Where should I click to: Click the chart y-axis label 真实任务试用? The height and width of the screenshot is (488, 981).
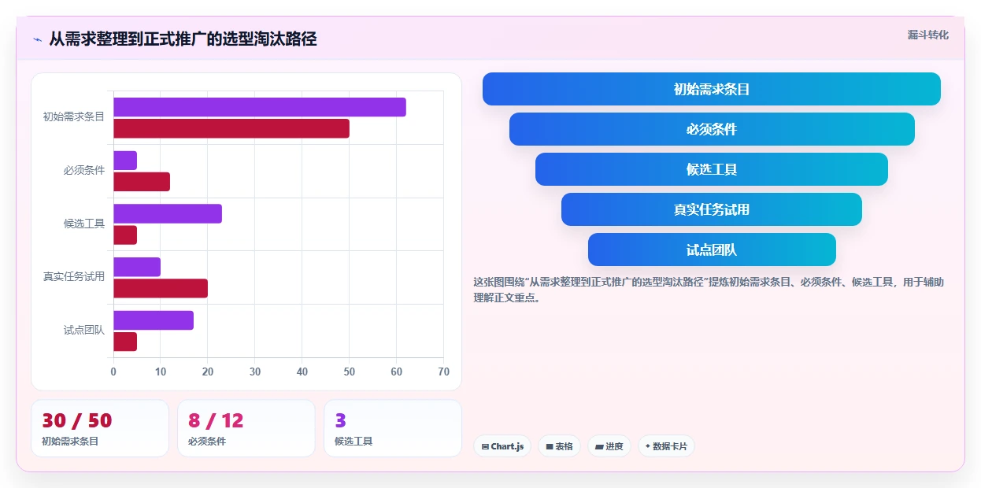(74, 277)
